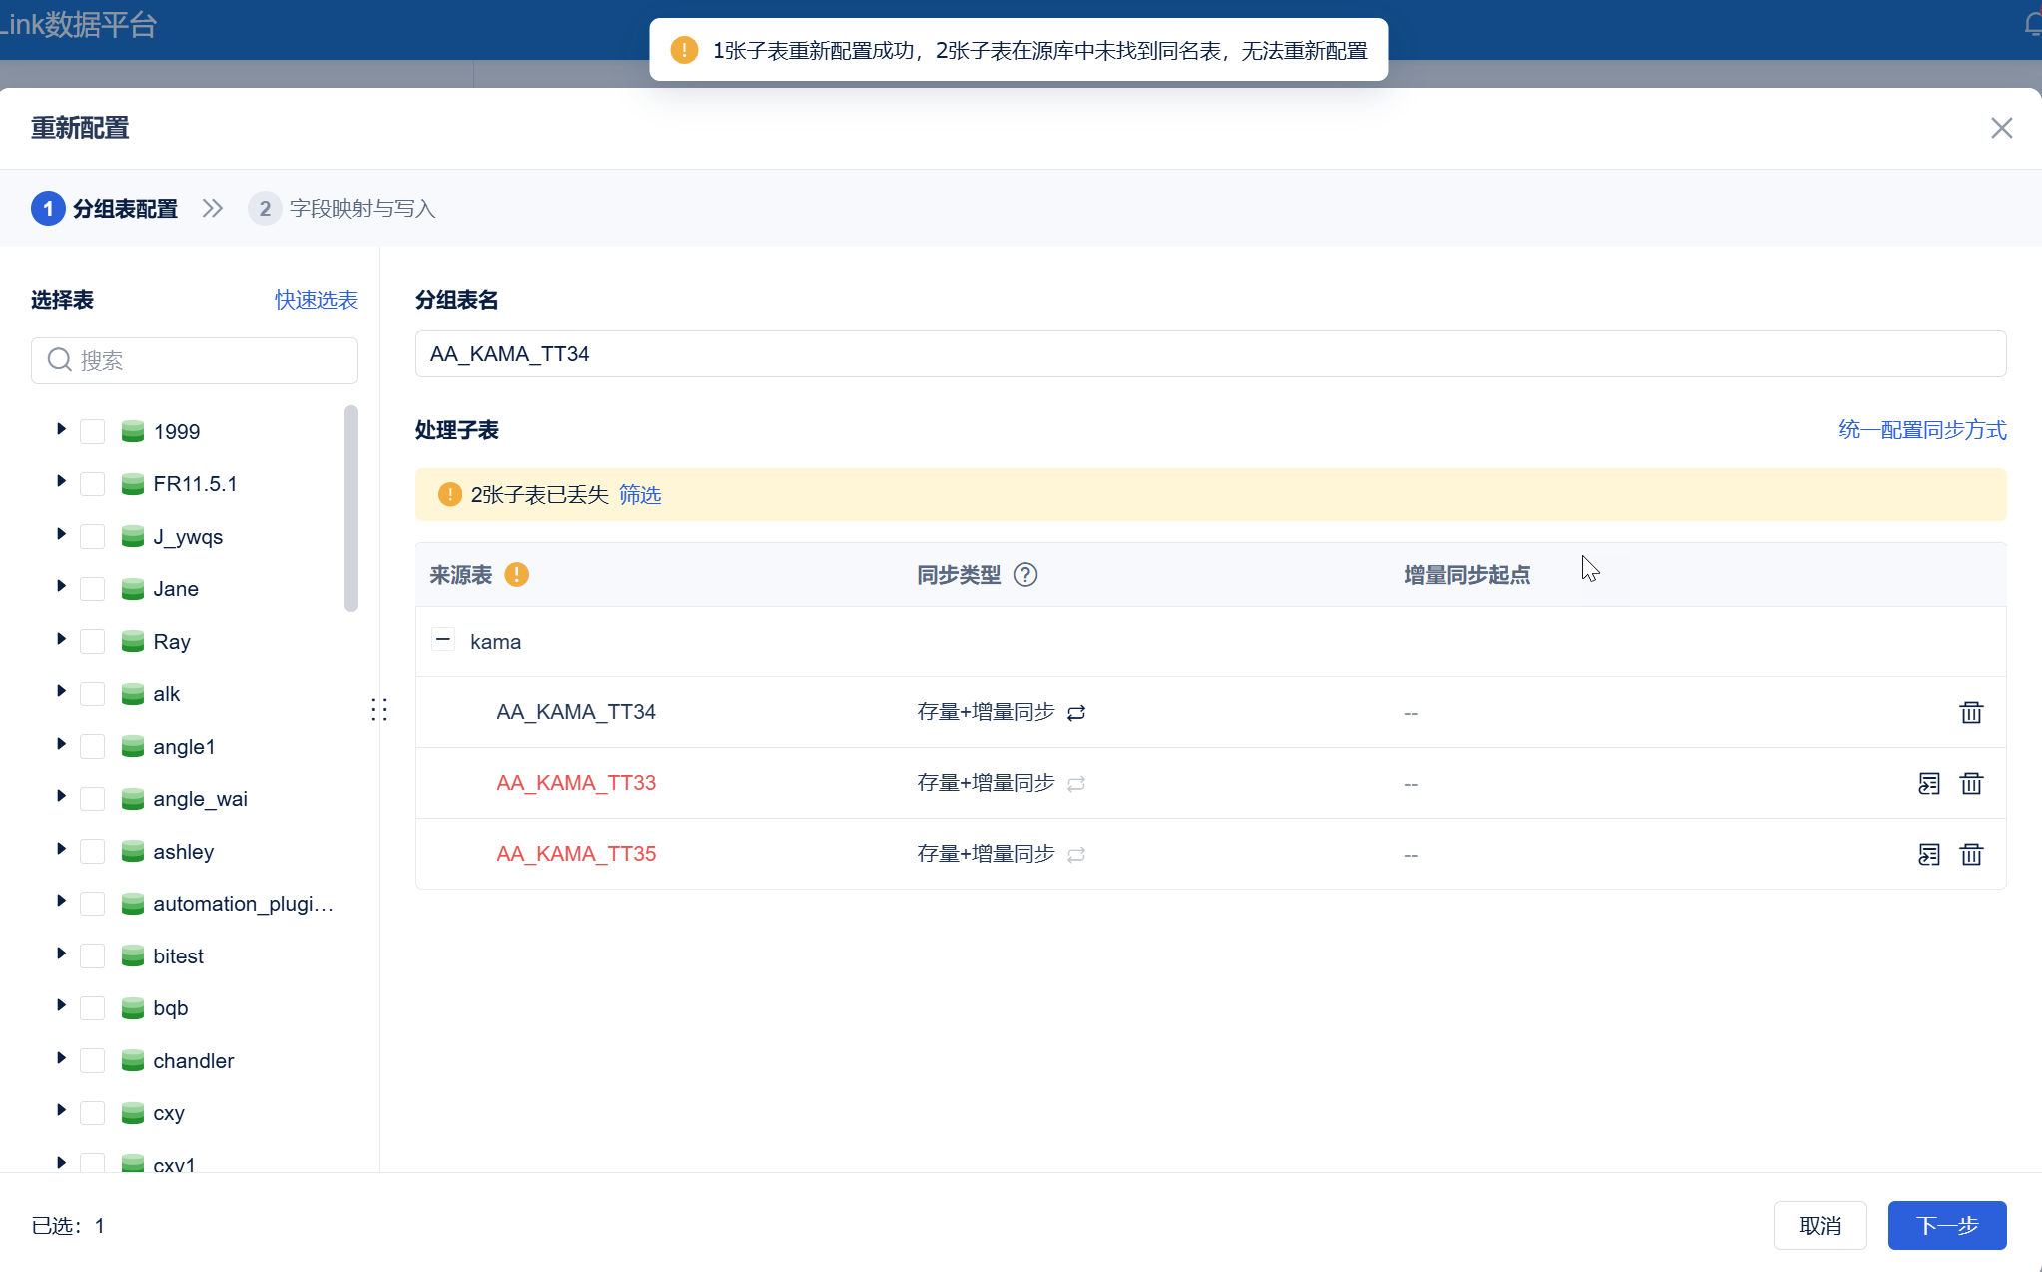Viewport: 2042px width, 1272px height.
Task: Select the red AA_KAMA_TT33 source table name
Action: 576,783
